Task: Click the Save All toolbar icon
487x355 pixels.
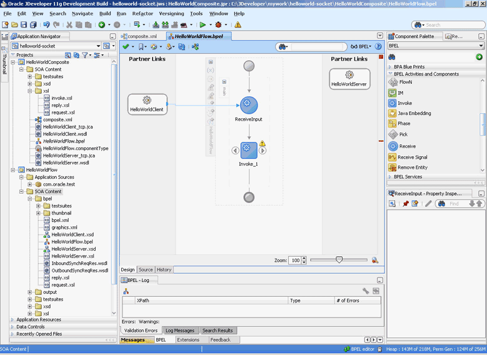Action: tap(33, 25)
